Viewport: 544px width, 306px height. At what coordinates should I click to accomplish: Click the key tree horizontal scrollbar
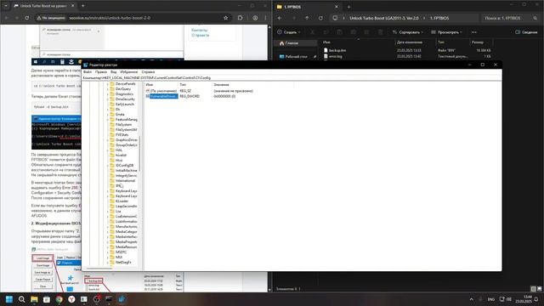[x=99, y=269]
